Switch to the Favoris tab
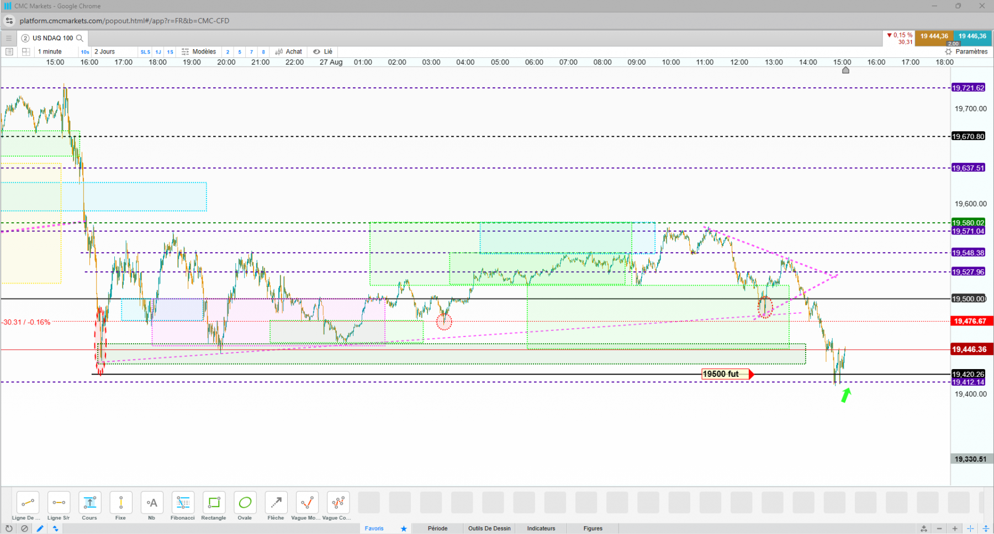994x534 pixels. pos(374,528)
